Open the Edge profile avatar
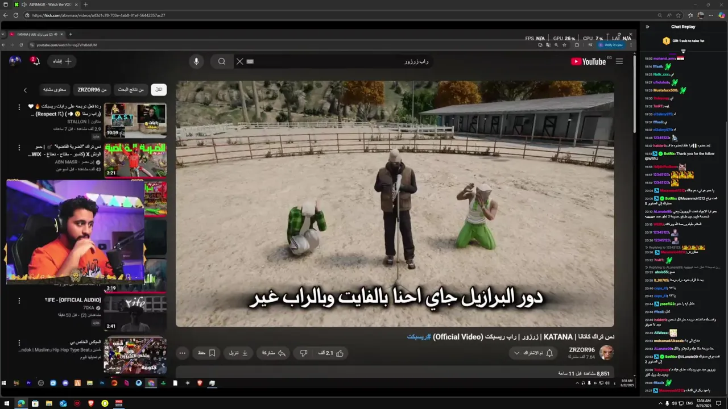This screenshot has height=409, width=728. click(701, 15)
